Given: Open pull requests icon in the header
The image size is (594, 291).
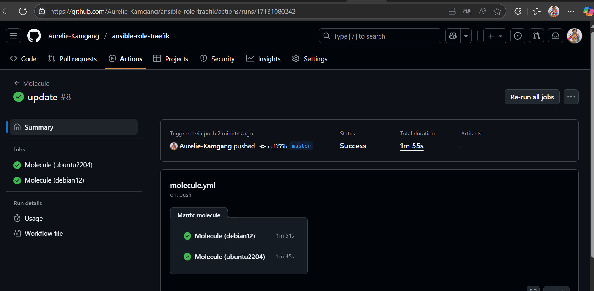Looking at the screenshot, I should tap(536, 36).
